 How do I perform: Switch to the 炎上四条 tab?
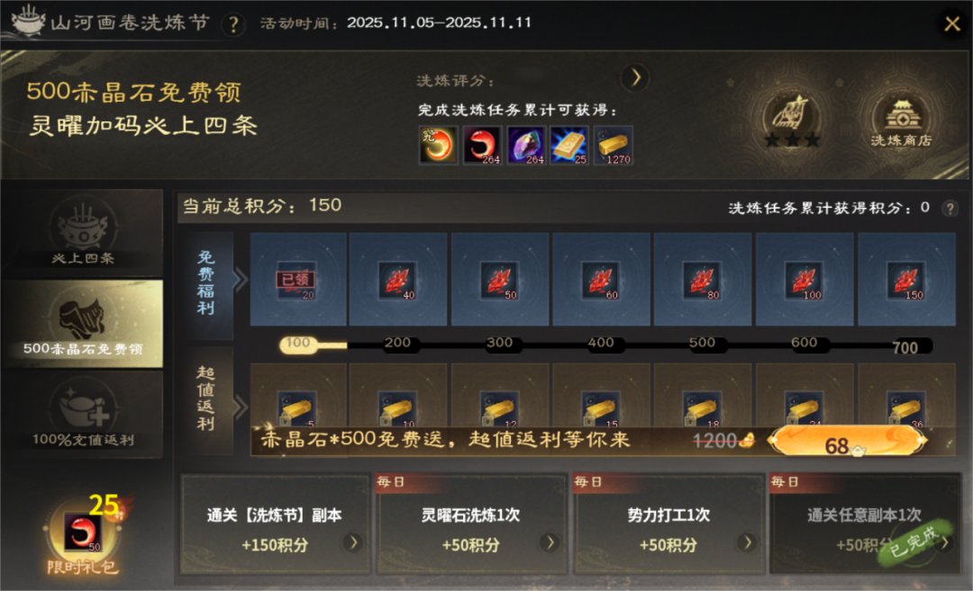[x=83, y=233]
